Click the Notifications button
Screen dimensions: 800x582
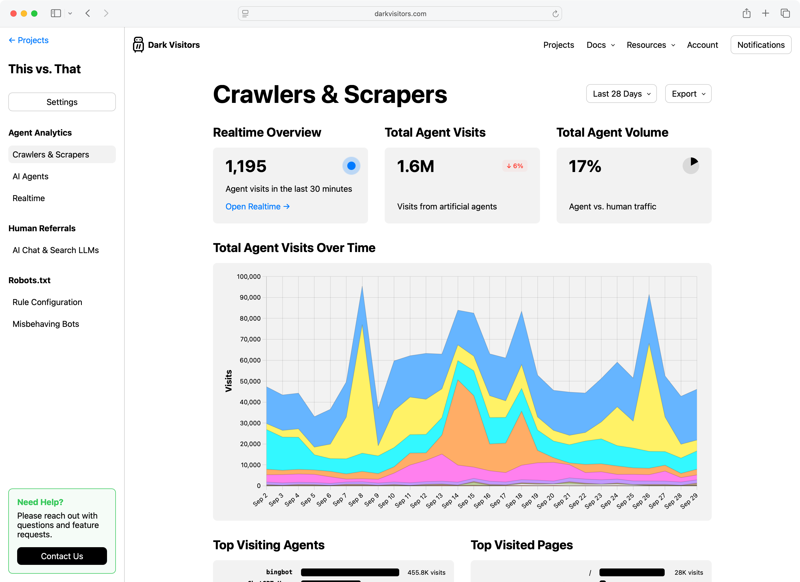(761, 44)
